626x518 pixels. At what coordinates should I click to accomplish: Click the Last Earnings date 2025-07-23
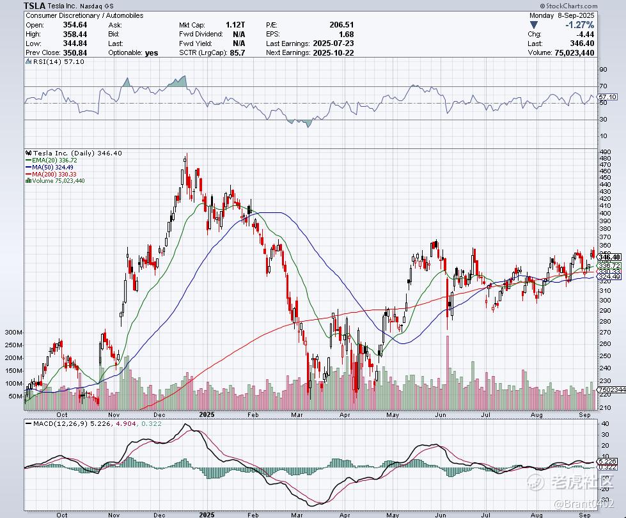[x=333, y=43]
